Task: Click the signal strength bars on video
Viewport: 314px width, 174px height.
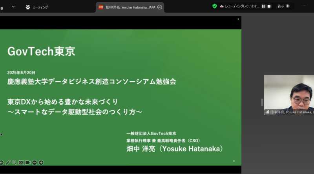Action: coord(267,112)
